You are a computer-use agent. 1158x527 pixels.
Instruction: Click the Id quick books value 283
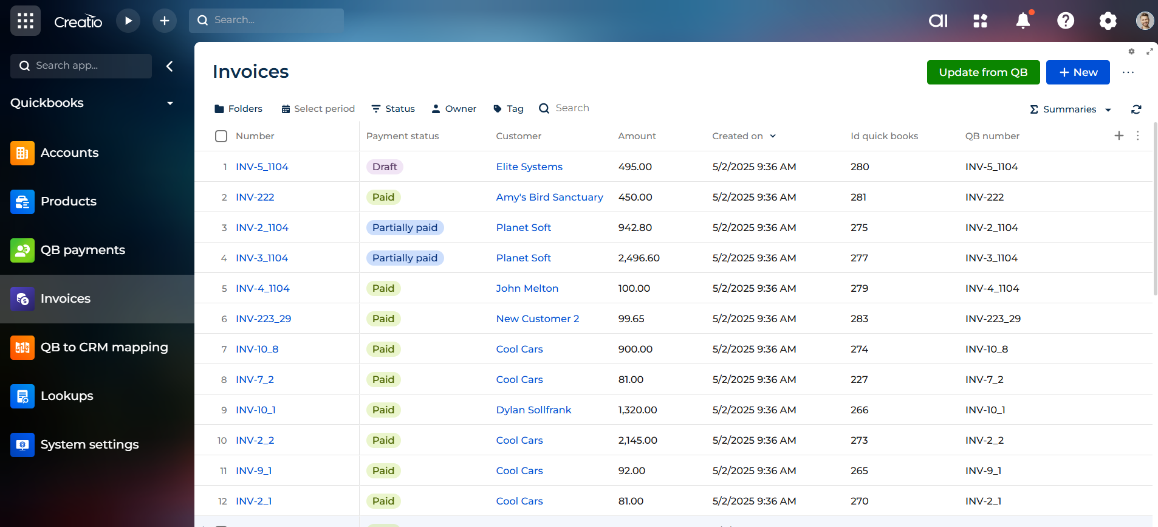click(859, 319)
